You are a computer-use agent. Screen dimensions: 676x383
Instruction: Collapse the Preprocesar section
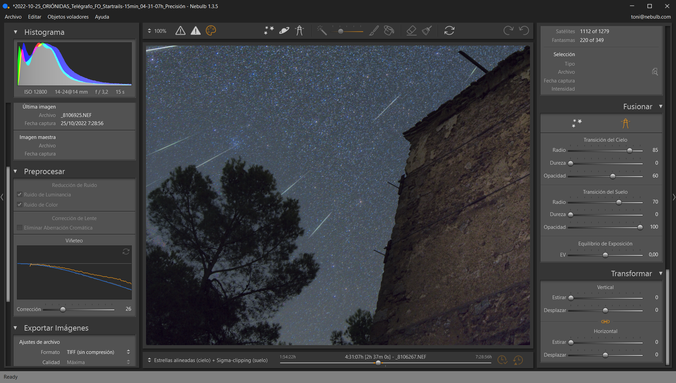[16, 171]
